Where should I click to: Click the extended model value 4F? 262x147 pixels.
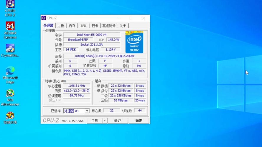pos(105,66)
